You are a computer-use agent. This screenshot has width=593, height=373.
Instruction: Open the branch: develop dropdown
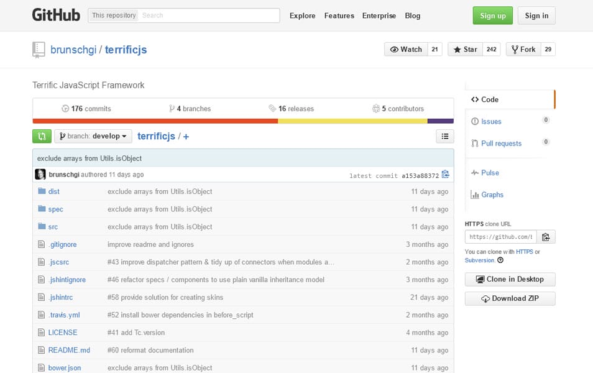(93, 136)
